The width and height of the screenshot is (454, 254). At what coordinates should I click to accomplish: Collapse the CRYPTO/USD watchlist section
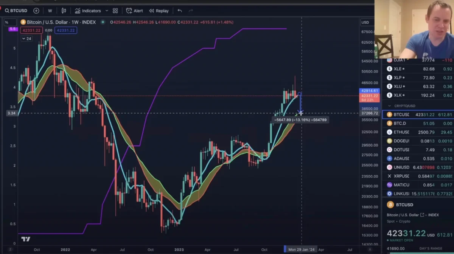pyautogui.click(x=390, y=106)
